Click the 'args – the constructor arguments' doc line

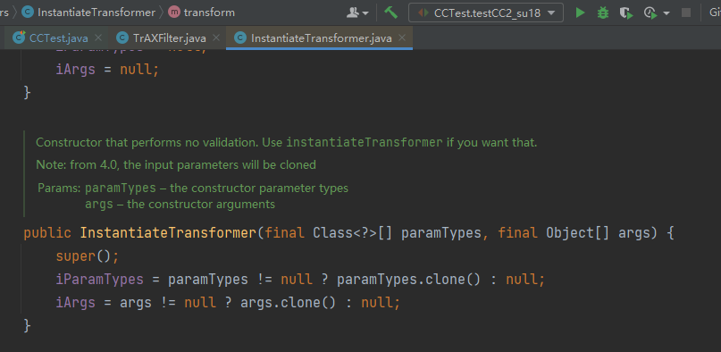coord(180,204)
